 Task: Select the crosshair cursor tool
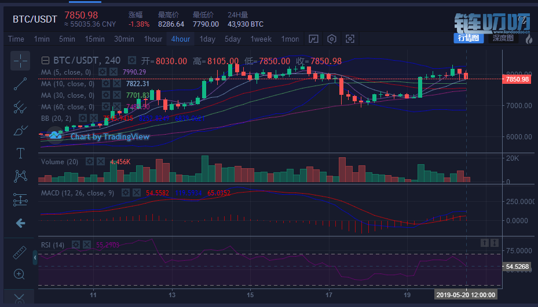(20, 61)
